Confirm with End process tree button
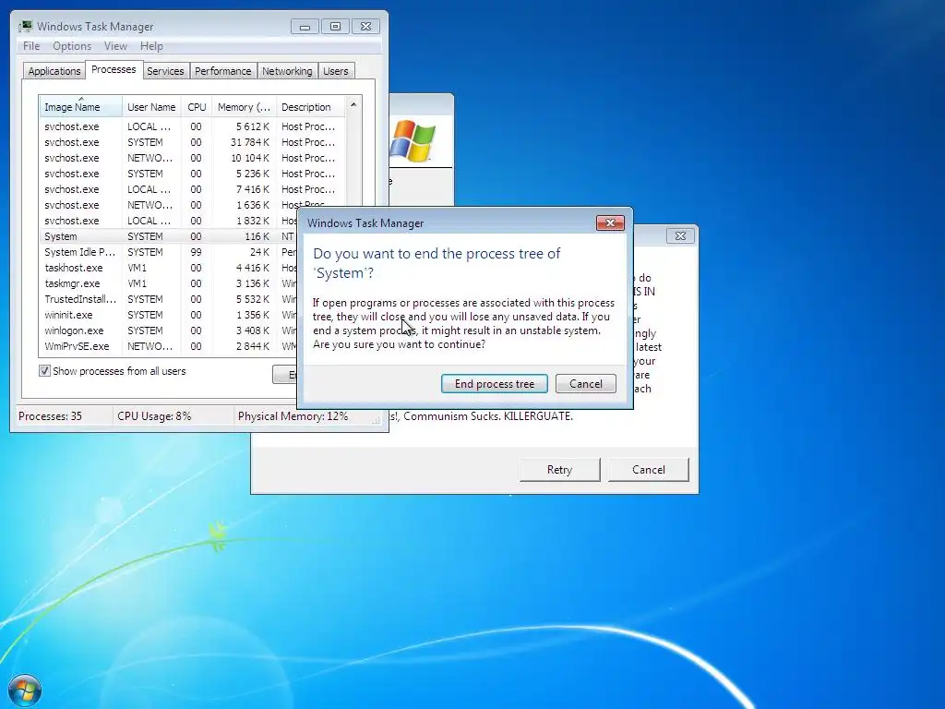 coord(495,384)
